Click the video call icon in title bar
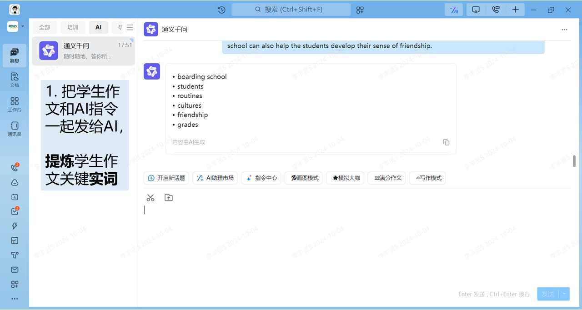Viewport: 582px width, 310px height. coord(496,10)
